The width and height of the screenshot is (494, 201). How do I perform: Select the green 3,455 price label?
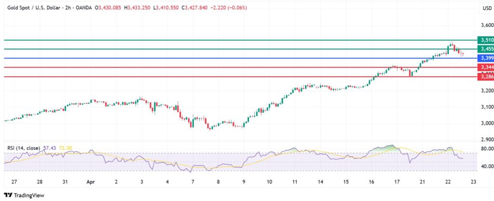(x=484, y=49)
